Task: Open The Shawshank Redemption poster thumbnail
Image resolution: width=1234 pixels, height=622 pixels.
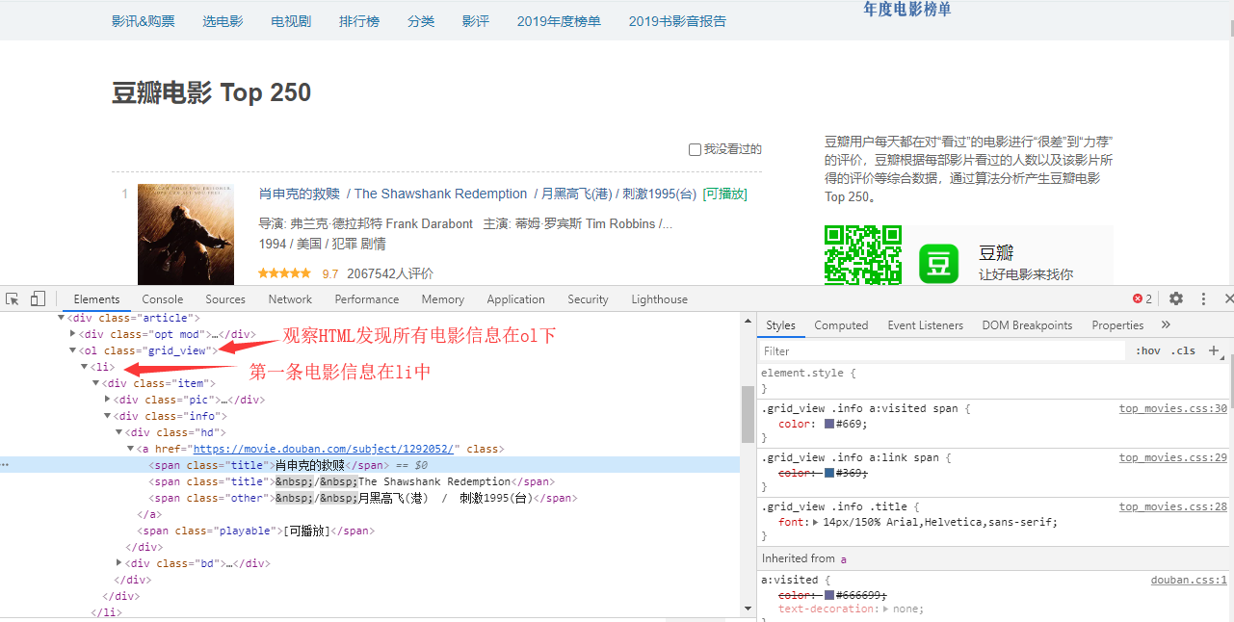Action: point(186,234)
